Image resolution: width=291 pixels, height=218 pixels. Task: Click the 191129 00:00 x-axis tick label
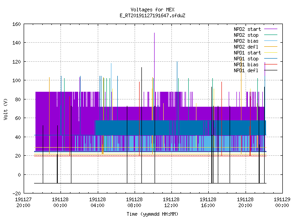pyautogui.click(x=282, y=203)
